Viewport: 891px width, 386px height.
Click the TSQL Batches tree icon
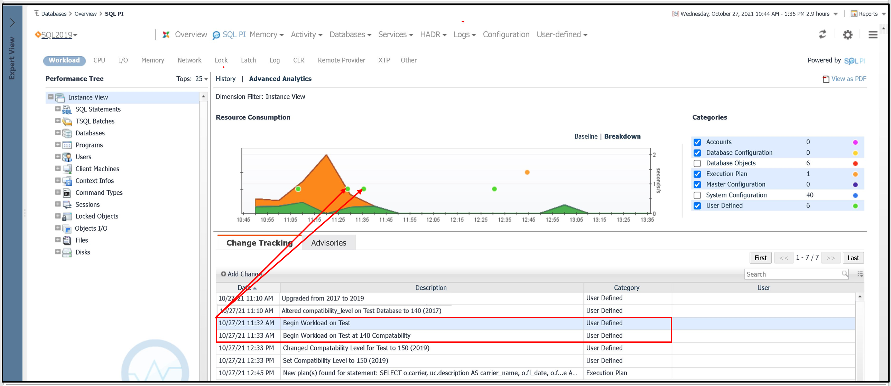pyautogui.click(x=67, y=121)
